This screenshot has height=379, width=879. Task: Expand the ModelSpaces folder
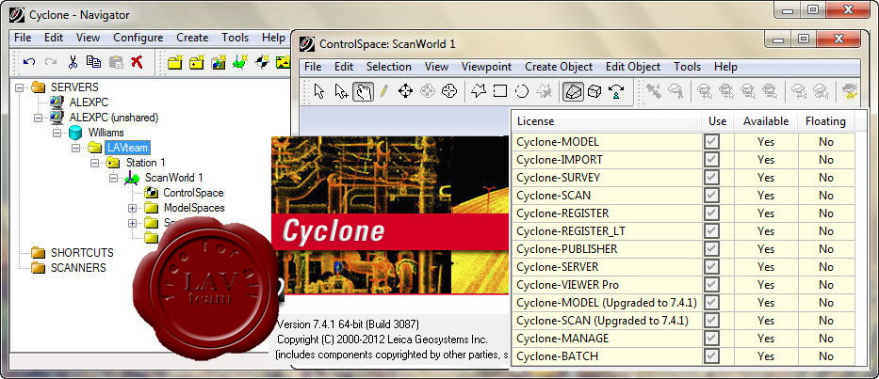[132, 208]
